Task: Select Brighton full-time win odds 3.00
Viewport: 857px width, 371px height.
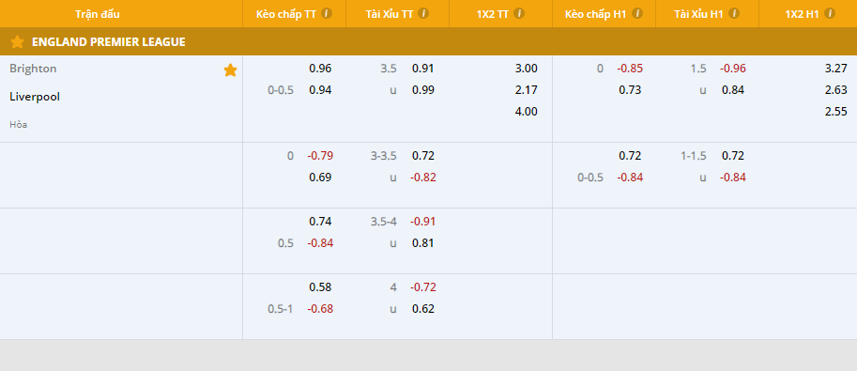Action: click(x=527, y=69)
